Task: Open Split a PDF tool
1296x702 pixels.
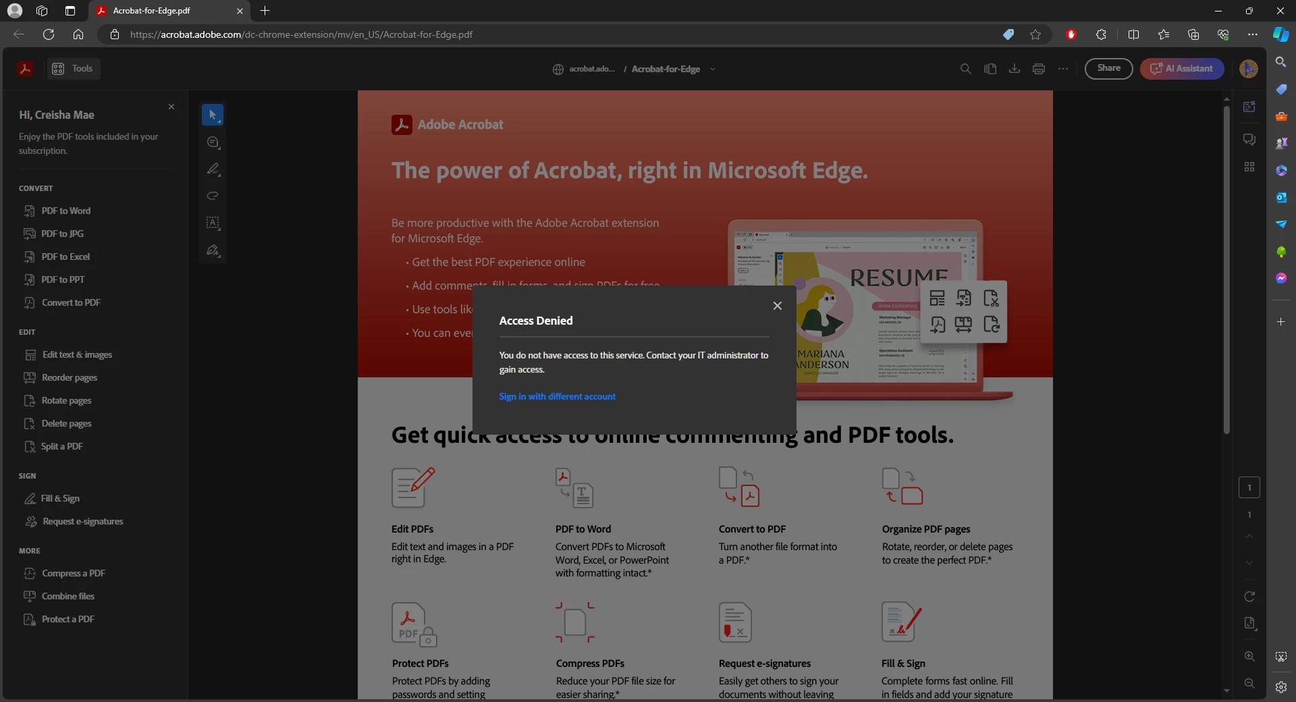Action: (x=53, y=446)
